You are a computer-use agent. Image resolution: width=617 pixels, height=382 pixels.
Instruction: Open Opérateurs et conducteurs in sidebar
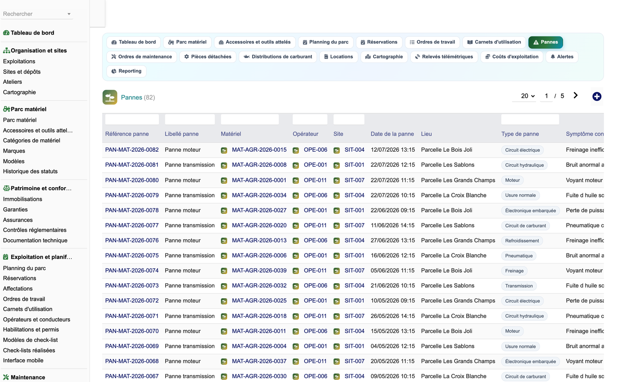(x=36, y=320)
